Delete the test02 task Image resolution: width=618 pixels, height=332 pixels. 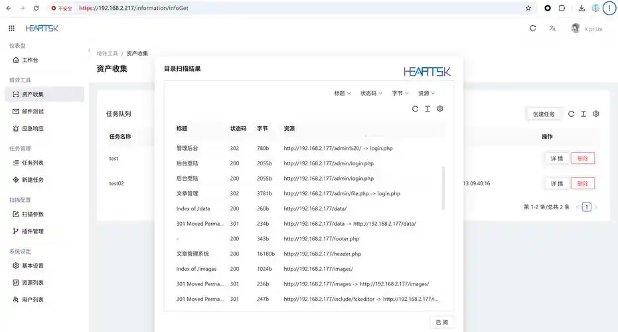tap(583, 183)
